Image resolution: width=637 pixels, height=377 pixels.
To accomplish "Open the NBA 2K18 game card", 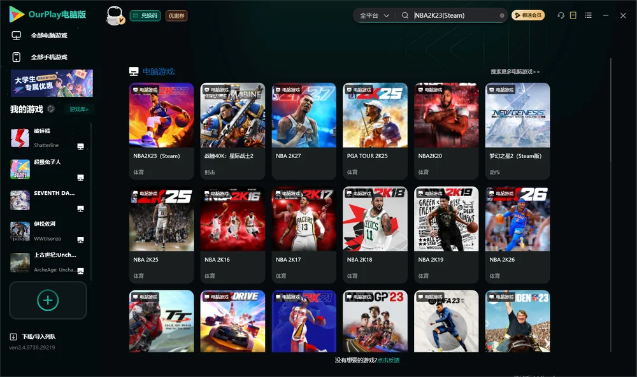I will [x=375, y=235].
